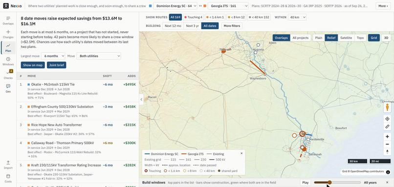This screenshot has width=394, height=187.
Task: Switch map to Overlaps view
Action: pos(281,38)
